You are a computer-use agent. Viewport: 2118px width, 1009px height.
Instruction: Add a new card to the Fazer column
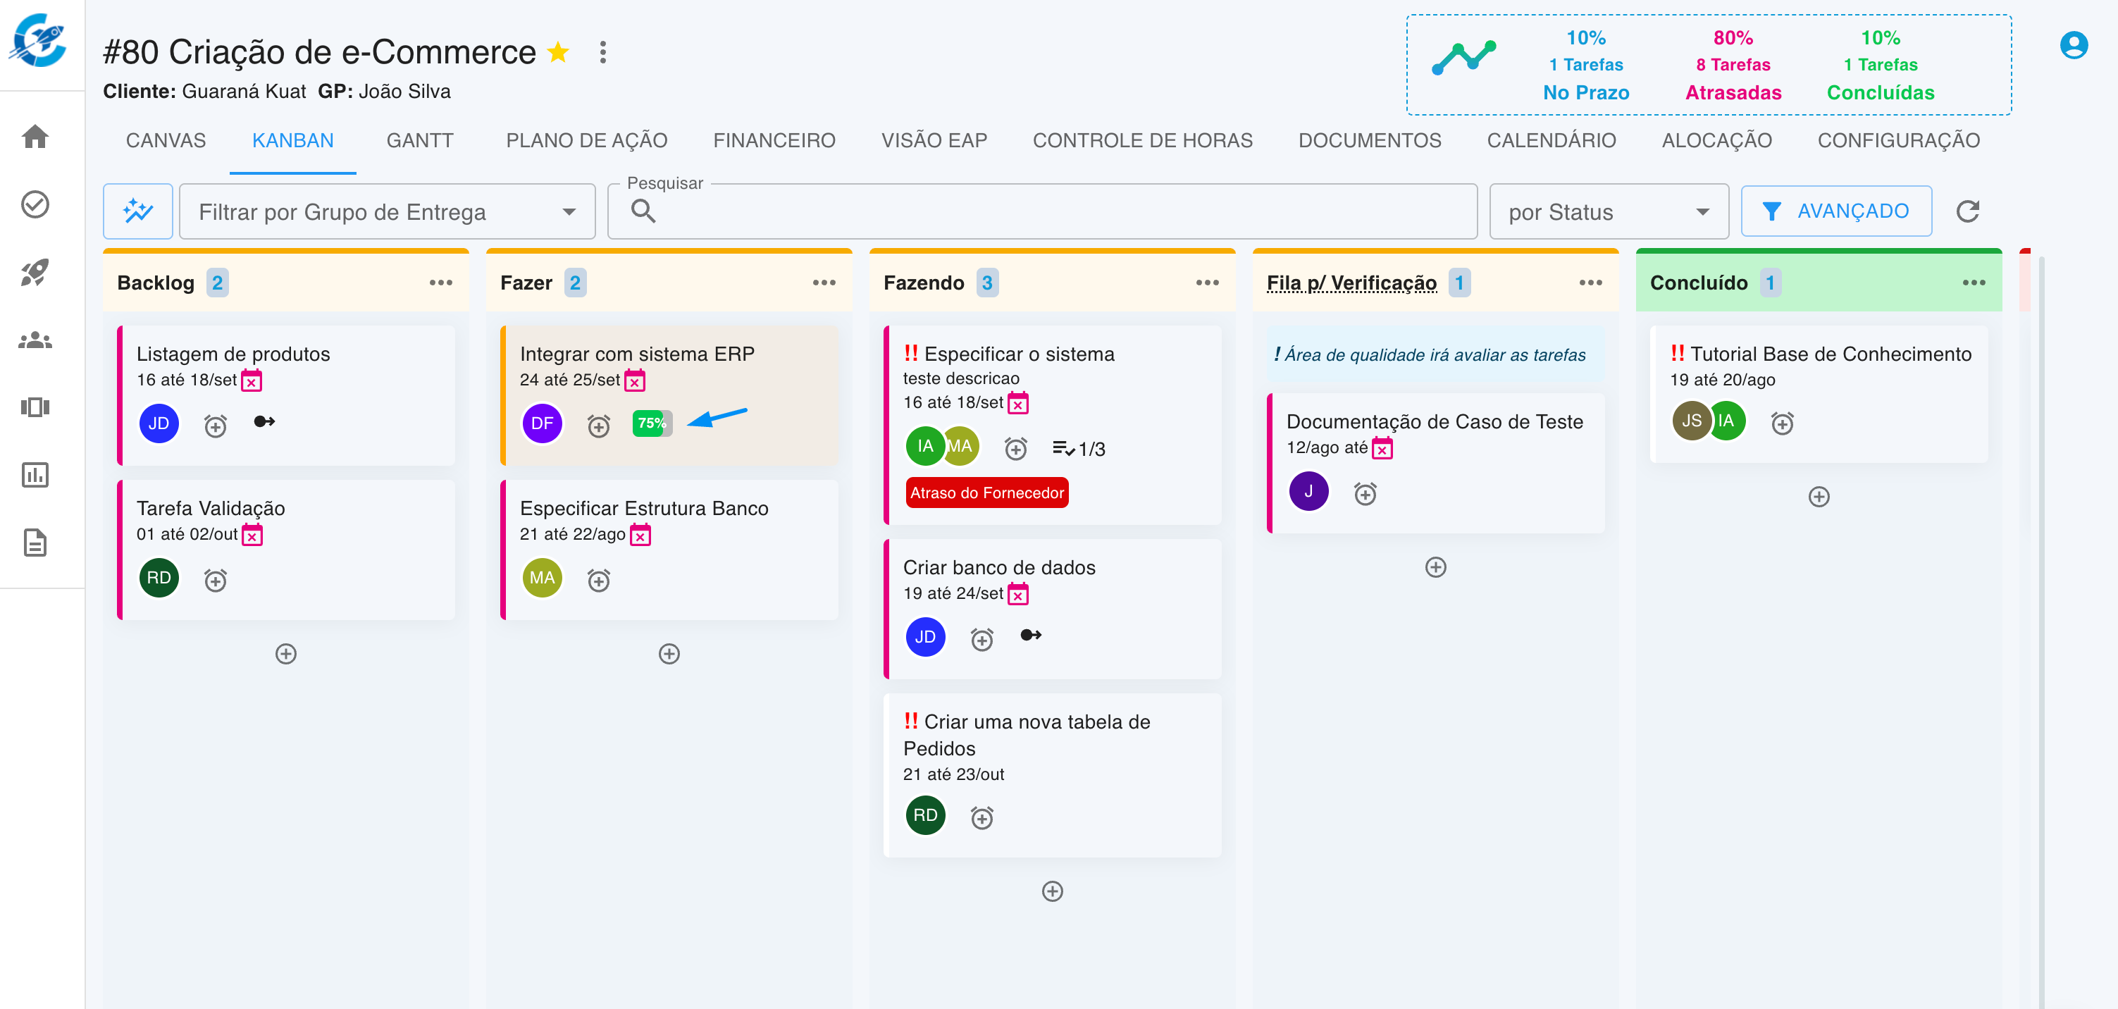(669, 654)
